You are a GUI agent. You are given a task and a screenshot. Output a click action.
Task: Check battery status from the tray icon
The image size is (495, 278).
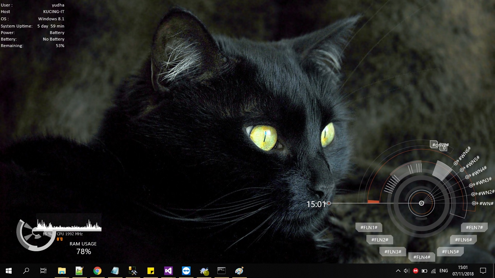[x=424, y=270]
